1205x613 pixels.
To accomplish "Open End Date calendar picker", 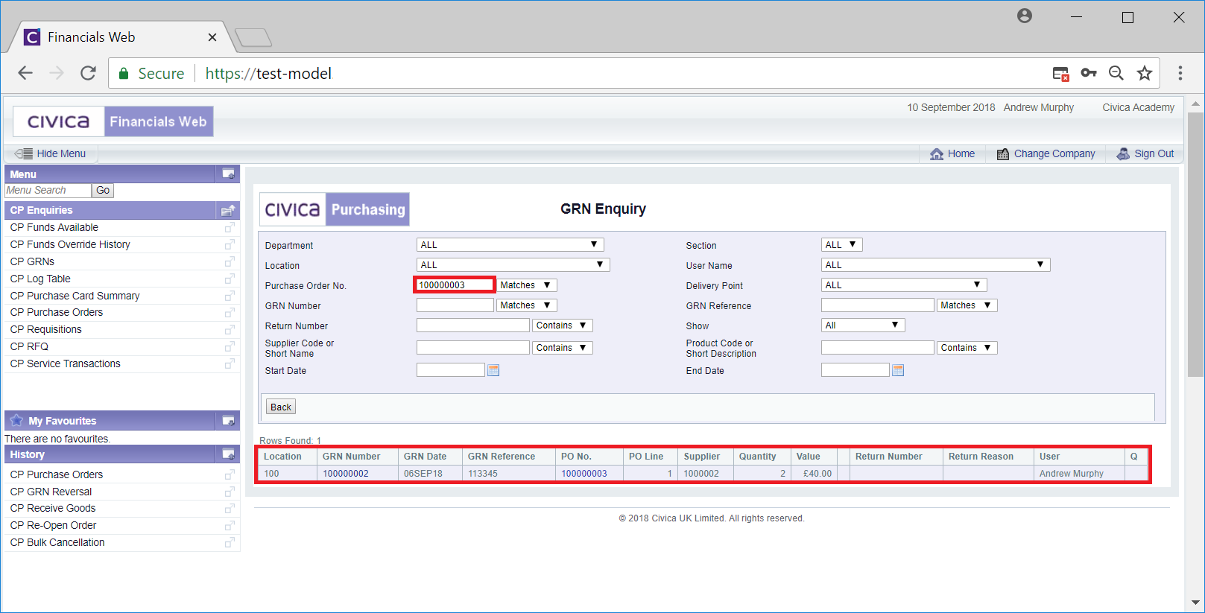I will click(x=898, y=370).
